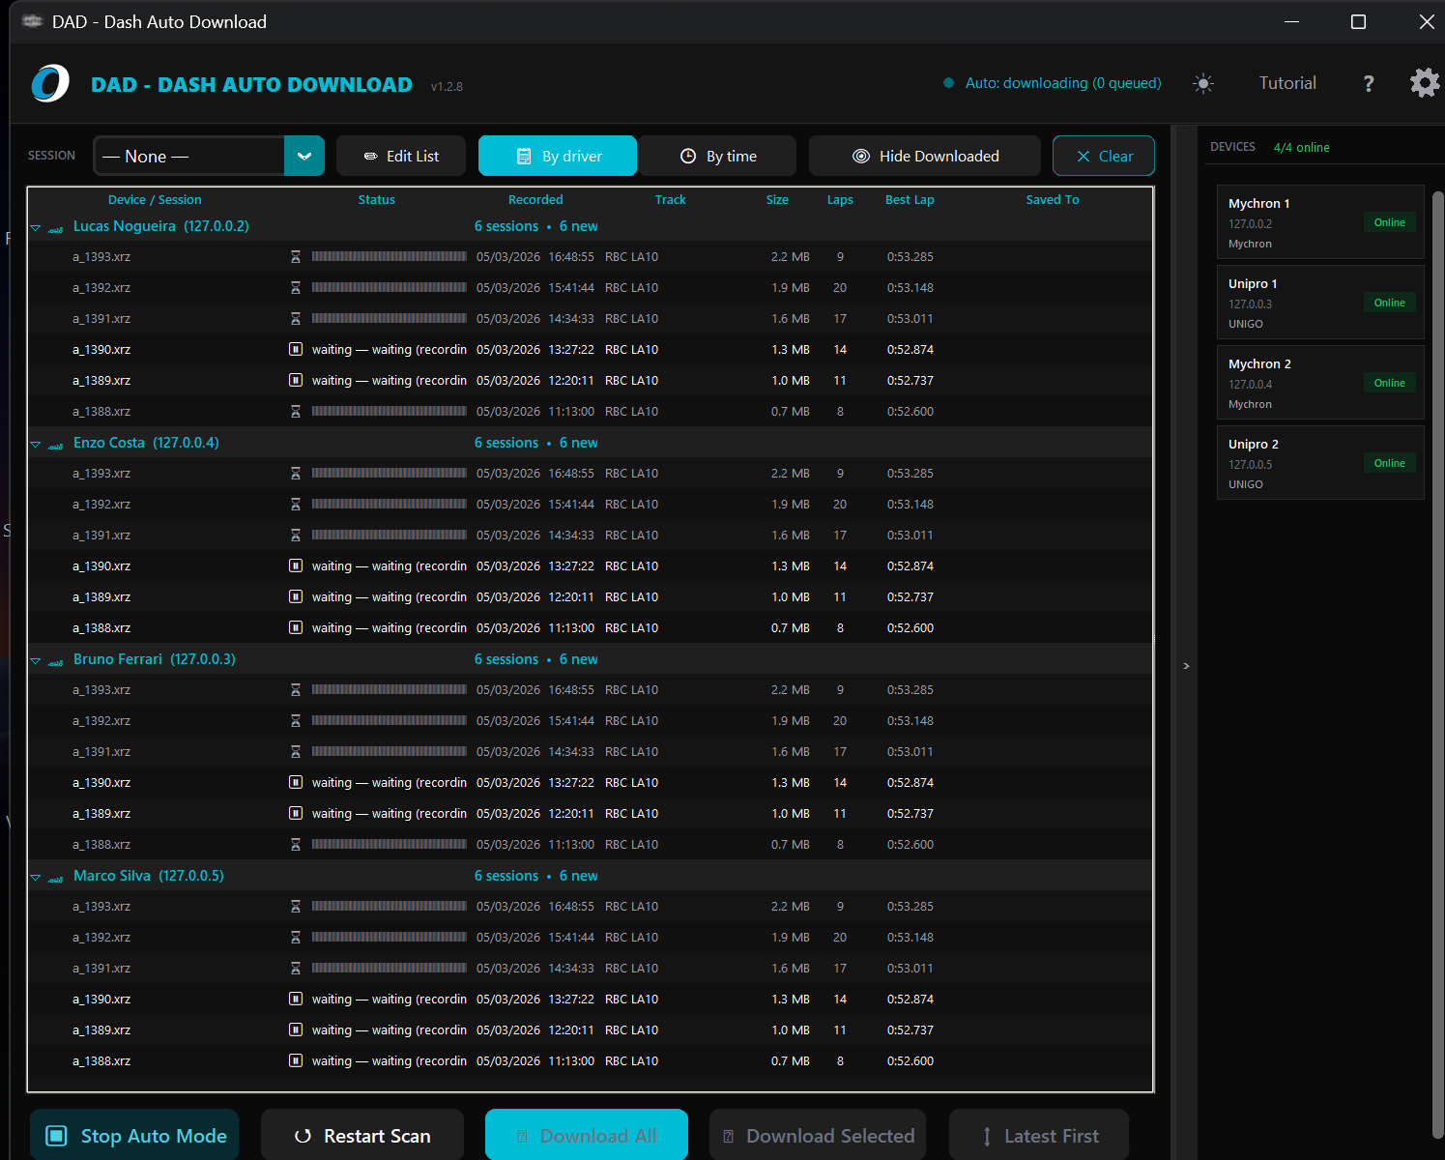Select Lucas Nogueira a_1391.xrz session row
The image size is (1445, 1160).
590,318
